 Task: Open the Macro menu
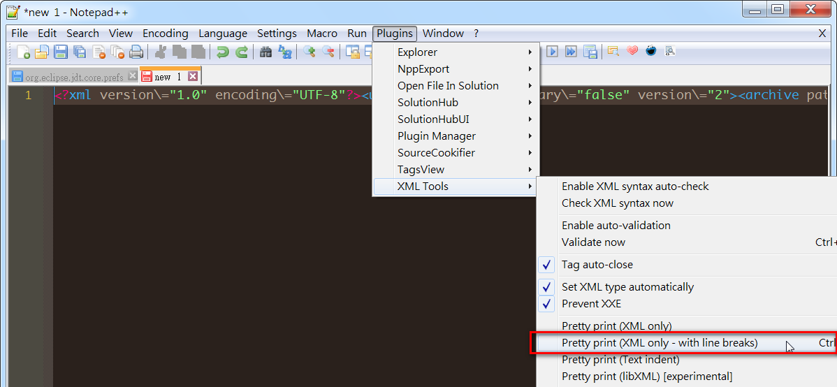tap(322, 34)
